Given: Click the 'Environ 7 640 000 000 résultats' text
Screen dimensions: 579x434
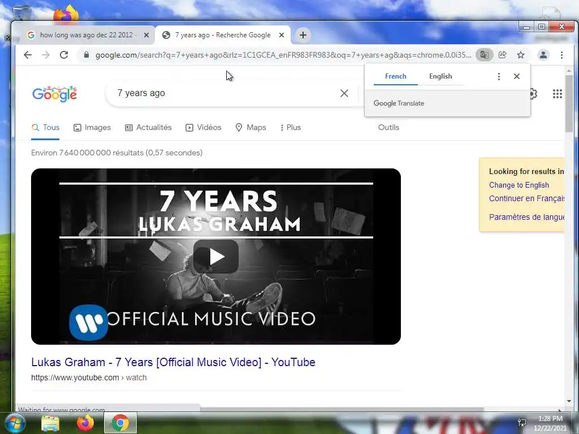Looking at the screenshot, I should click(x=116, y=153).
